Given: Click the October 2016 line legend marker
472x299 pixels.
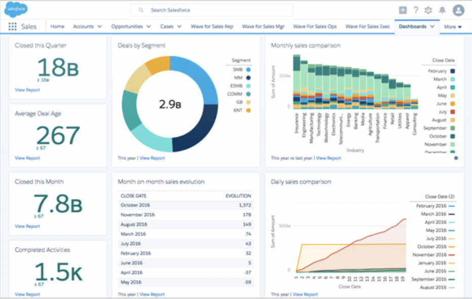Looking at the screenshot, I should click(x=452, y=247).
